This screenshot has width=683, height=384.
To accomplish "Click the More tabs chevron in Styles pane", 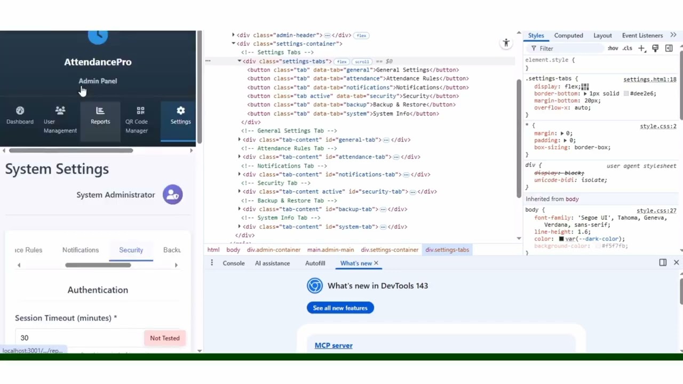I will point(673,35).
